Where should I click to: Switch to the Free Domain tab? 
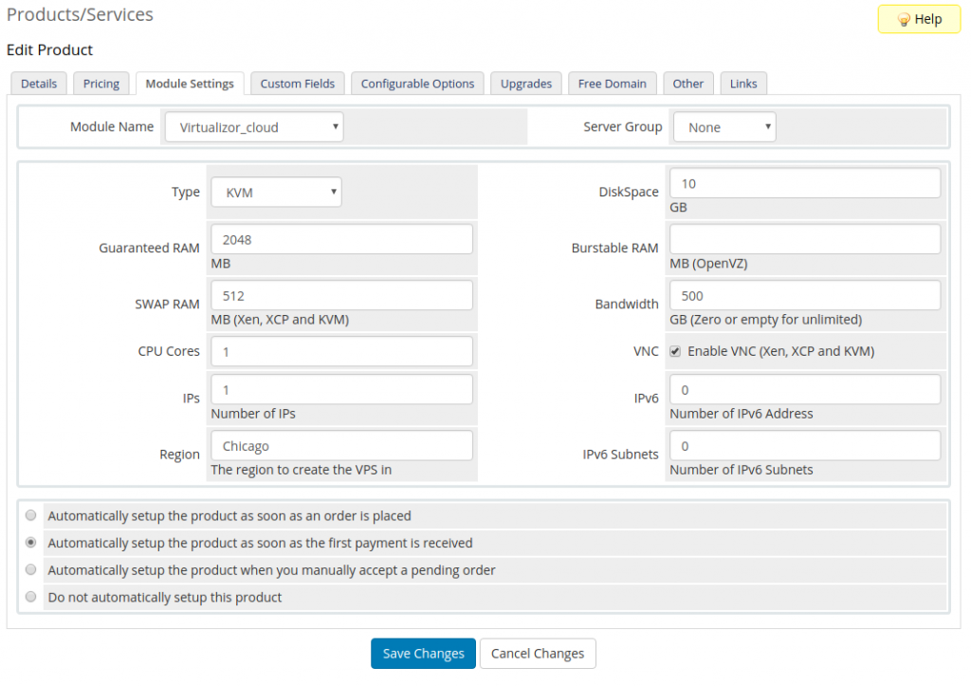tap(612, 84)
